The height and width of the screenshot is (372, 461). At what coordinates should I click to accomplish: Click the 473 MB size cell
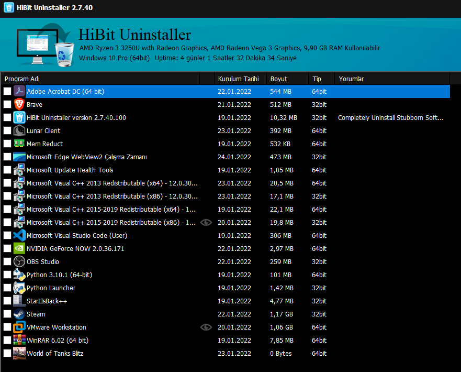[x=280, y=157]
